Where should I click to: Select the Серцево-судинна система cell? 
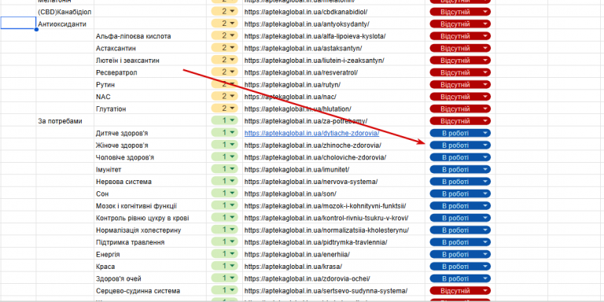pos(150,291)
